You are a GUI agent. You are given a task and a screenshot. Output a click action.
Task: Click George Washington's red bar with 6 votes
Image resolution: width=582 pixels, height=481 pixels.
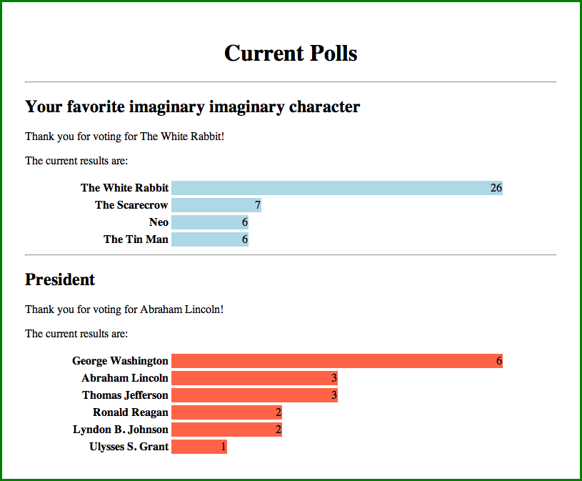pyautogui.click(x=336, y=361)
